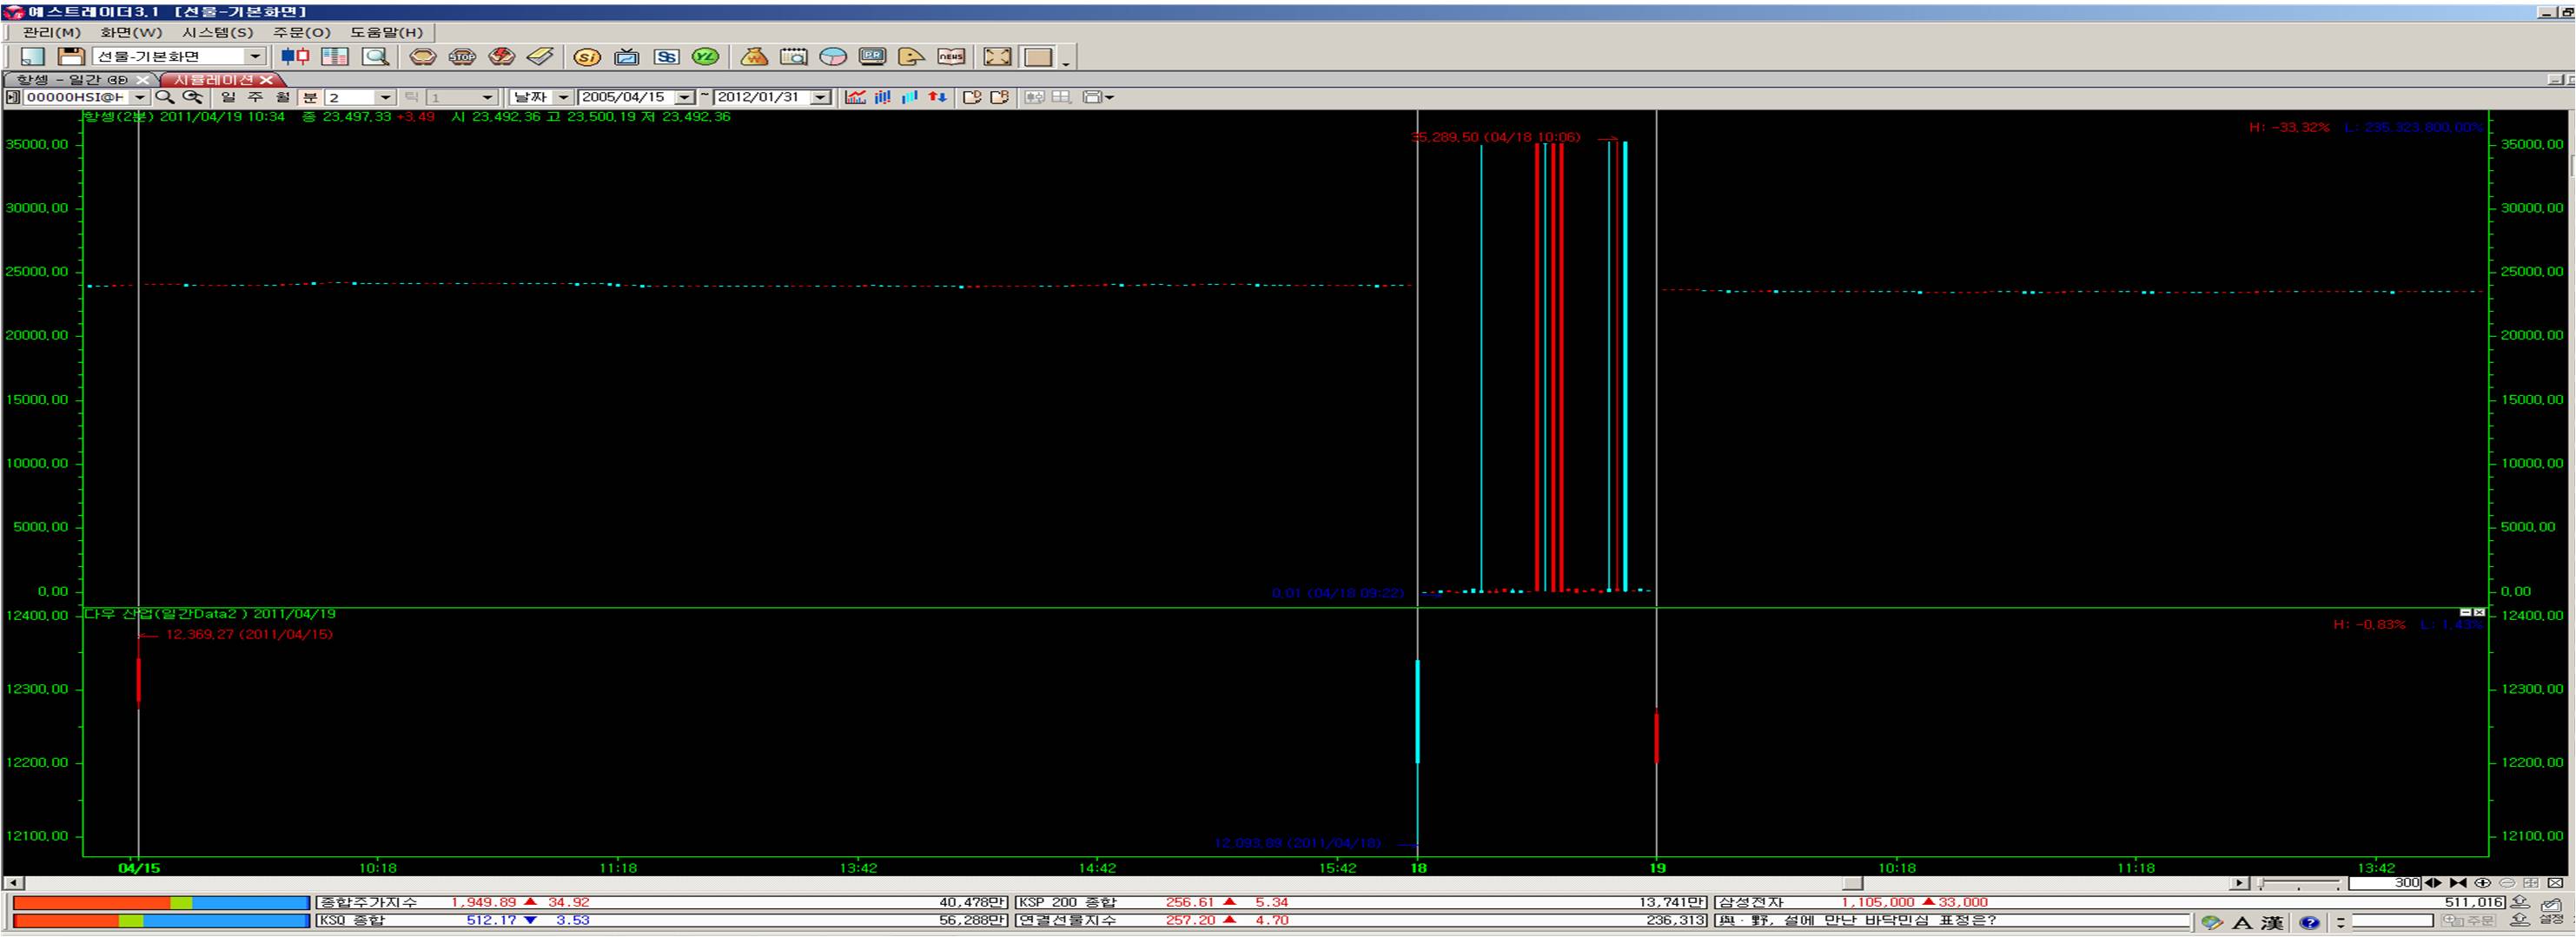The image size is (2576, 937).
Task: Open the candlestick chart tool icon
Action: [295, 57]
